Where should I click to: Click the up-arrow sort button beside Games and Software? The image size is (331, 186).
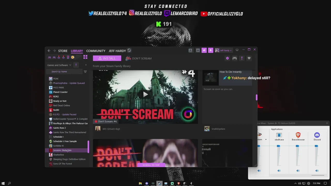click(x=76, y=65)
